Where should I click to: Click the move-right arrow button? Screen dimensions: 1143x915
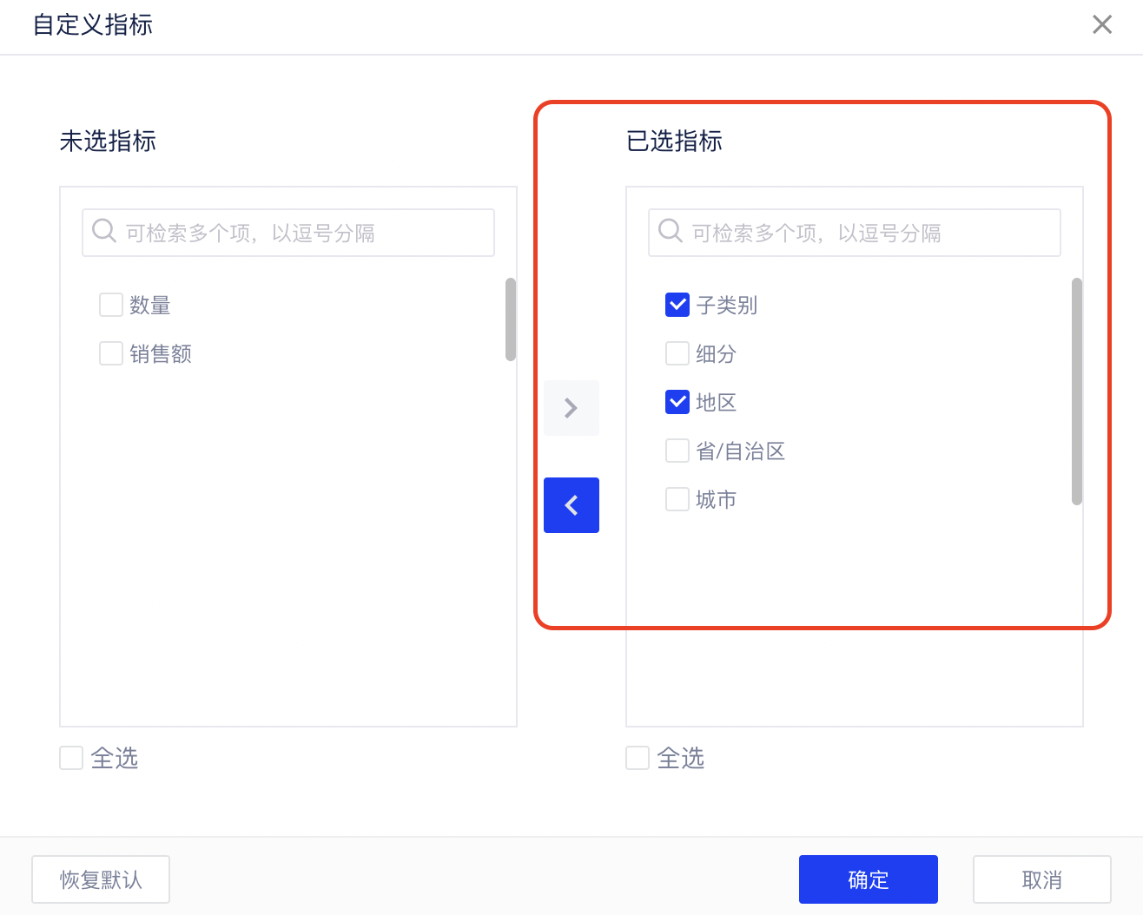(571, 408)
